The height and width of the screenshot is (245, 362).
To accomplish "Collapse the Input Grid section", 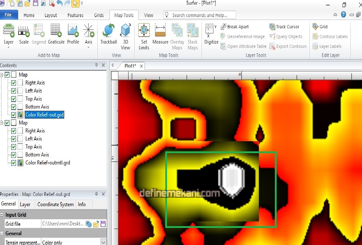I will 2,215.
